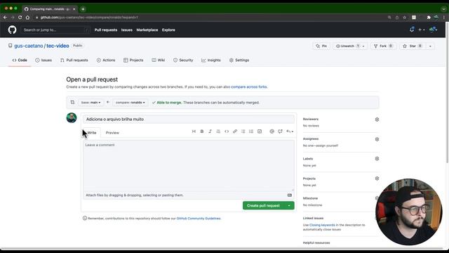Open the plus create-new menu
The height and width of the screenshot is (253, 449).
[x=421, y=30]
